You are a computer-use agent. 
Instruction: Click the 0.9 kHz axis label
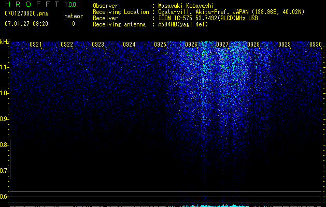coord(4,119)
